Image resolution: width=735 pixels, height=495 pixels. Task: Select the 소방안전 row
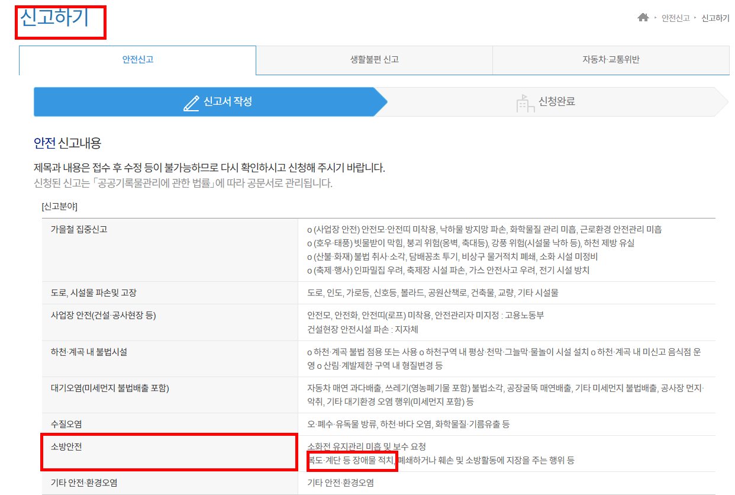click(379, 454)
